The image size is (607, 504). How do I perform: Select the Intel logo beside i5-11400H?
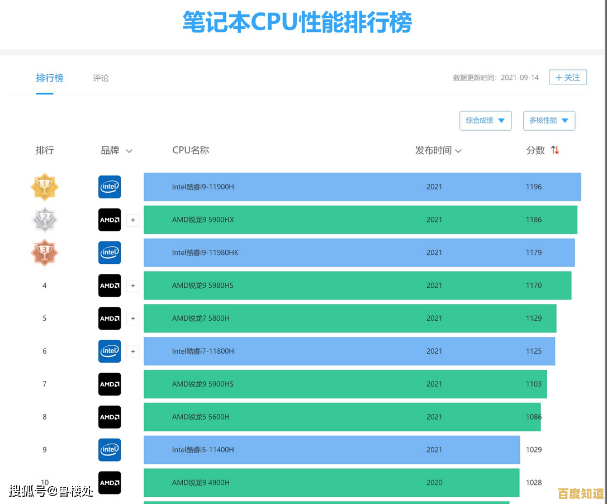click(110, 450)
